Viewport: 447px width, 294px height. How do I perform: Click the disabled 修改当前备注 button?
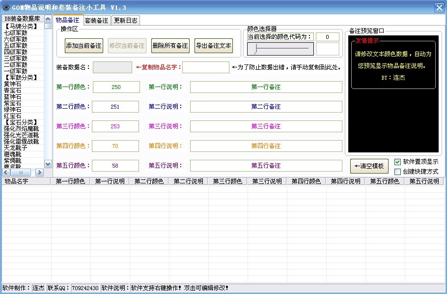(x=127, y=46)
